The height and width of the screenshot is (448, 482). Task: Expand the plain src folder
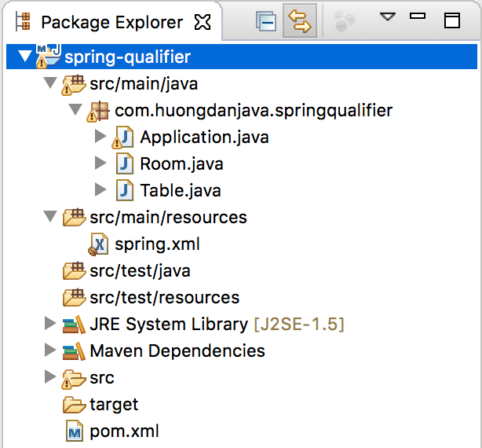(x=50, y=376)
